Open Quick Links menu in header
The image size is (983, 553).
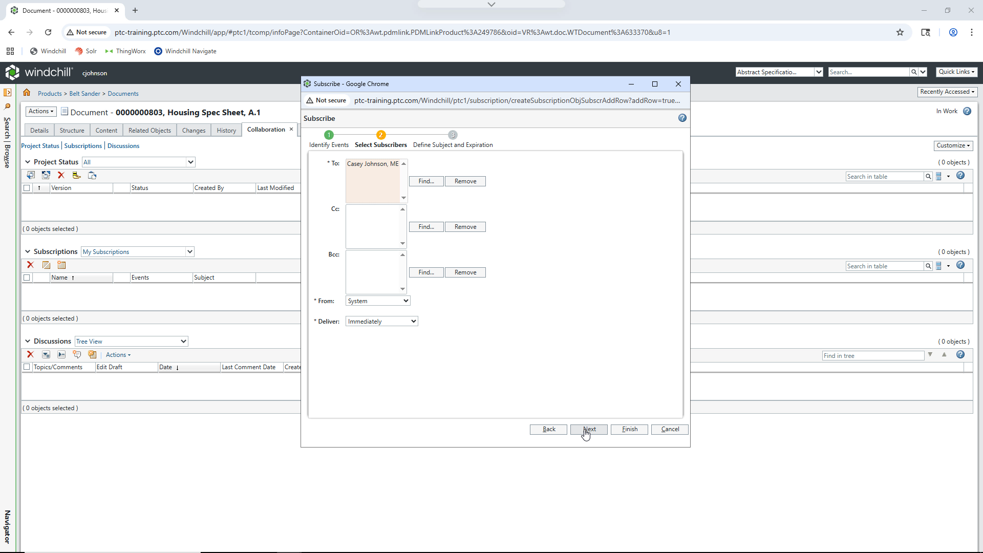pos(956,72)
